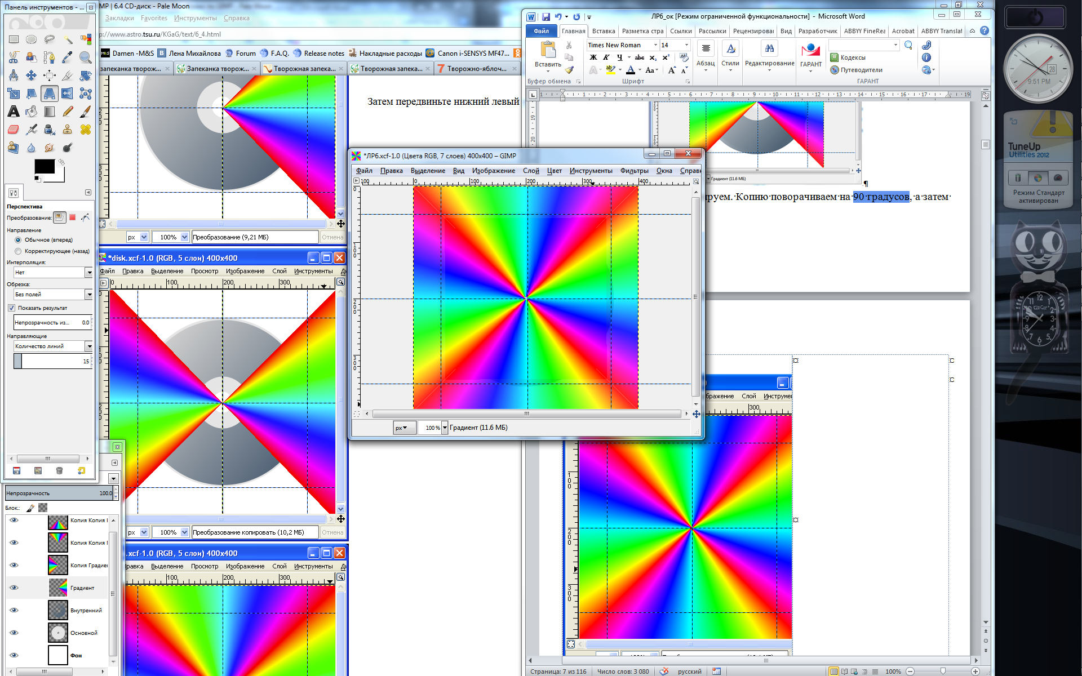Screen dimensions: 1082x676
Task: Switch to Ссылки tab in Word
Action: (x=681, y=31)
